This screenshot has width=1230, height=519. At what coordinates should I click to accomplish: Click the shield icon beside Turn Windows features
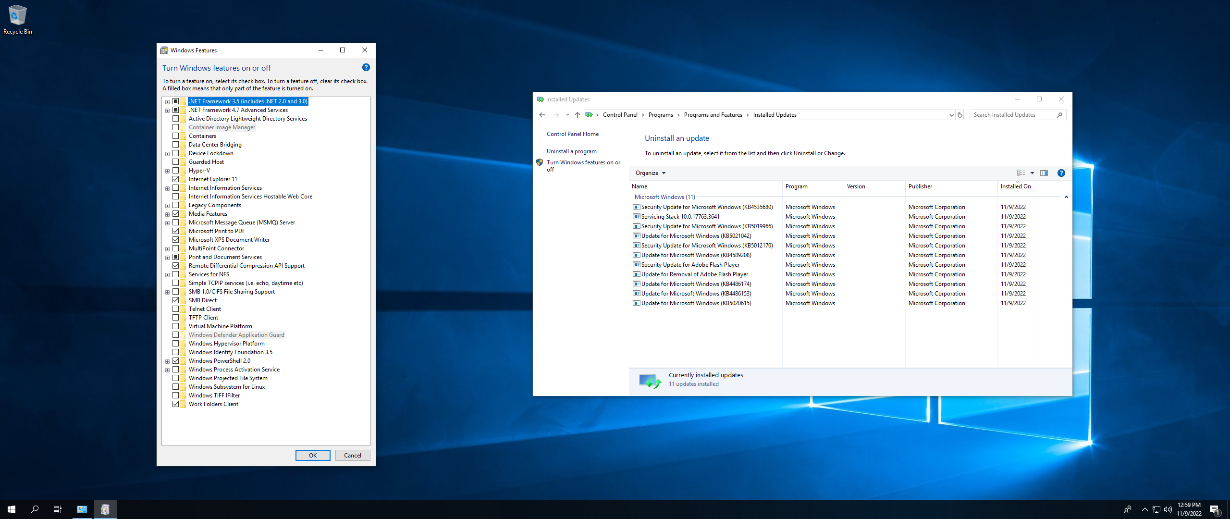pyautogui.click(x=540, y=162)
